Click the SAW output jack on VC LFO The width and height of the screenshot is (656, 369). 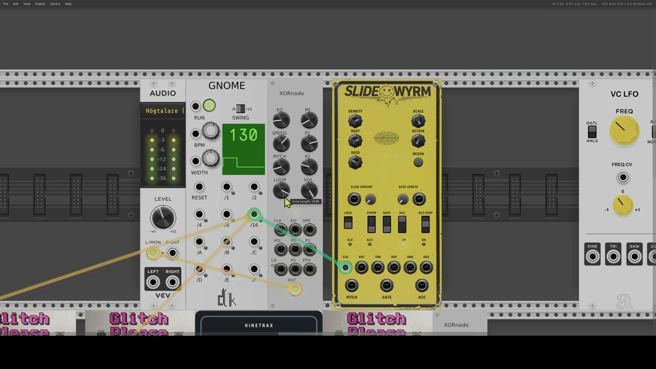(x=634, y=256)
